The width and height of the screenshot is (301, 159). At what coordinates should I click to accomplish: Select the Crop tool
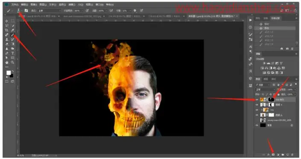pos(7,30)
